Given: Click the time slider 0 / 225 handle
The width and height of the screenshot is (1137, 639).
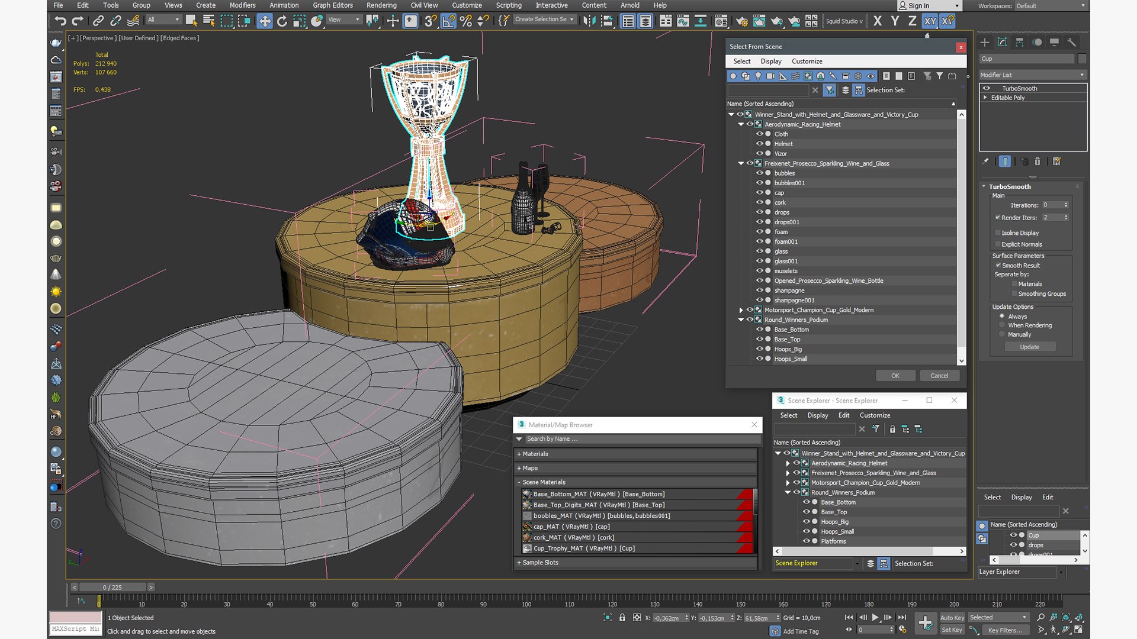Looking at the screenshot, I should pos(113,587).
